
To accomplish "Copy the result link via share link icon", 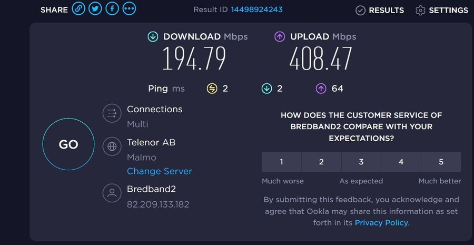I will tap(78, 9).
